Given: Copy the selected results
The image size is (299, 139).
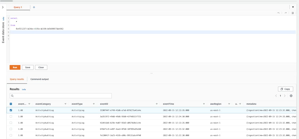Looking at the screenshot, I should 285,89.
